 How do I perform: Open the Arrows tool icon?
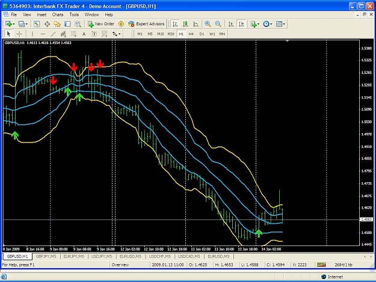click(x=115, y=34)
